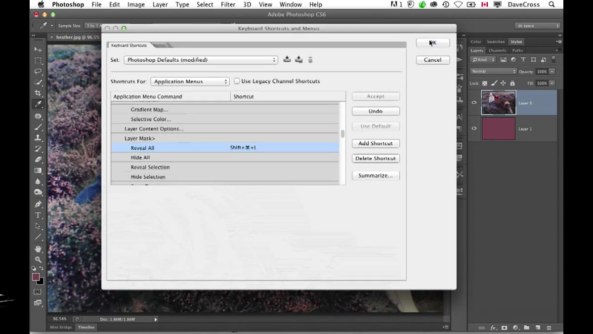
Task: Switch to the Paths tab
Action: pos(517,50)
